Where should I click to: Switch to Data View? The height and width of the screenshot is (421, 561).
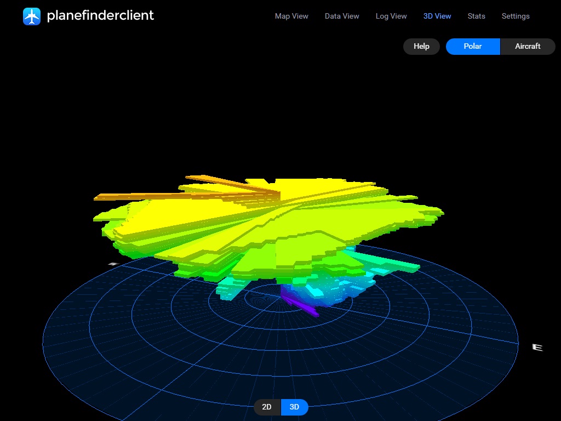(x=342, y=16)
